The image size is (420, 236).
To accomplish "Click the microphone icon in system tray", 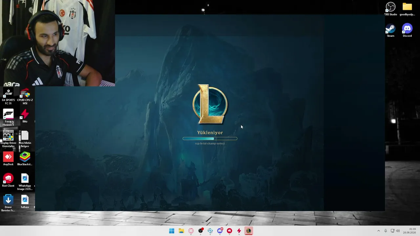I will (x=386, y=231).
